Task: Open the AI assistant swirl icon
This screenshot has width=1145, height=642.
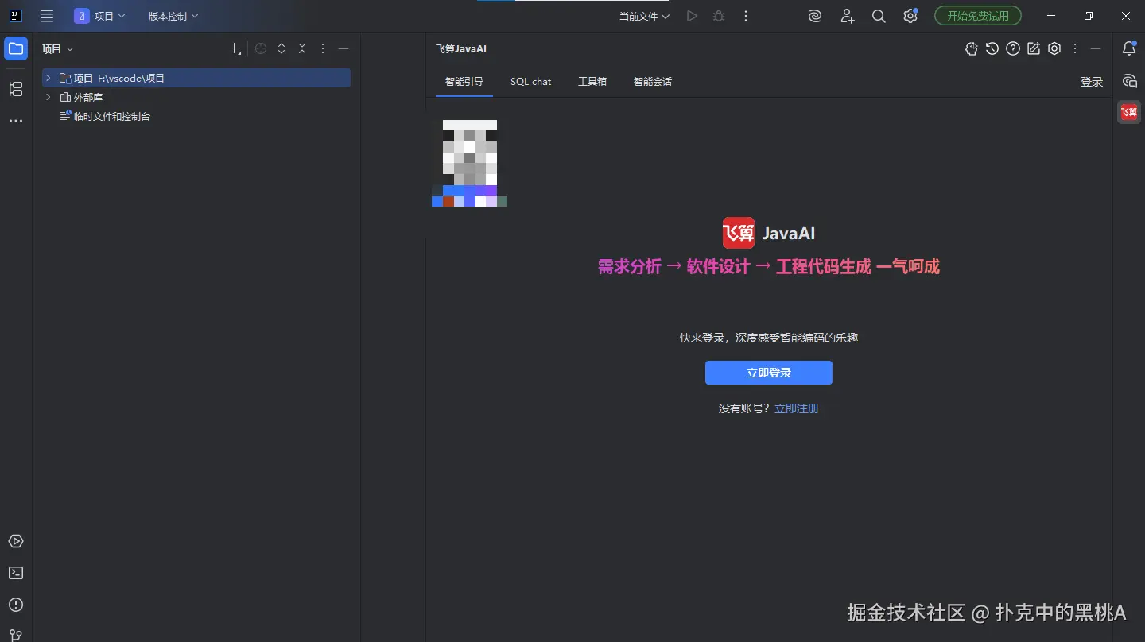Action: 815,16
